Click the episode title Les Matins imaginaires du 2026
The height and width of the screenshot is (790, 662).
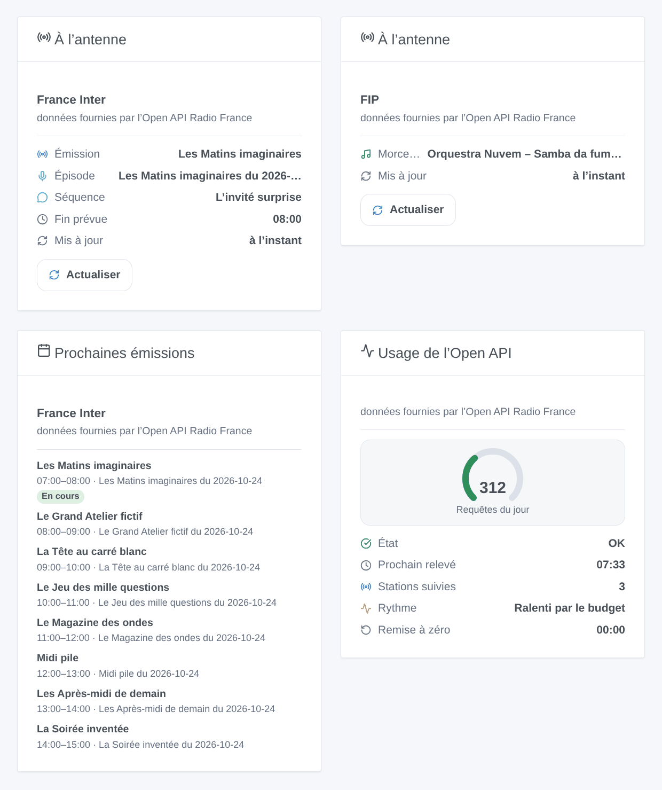click(x=210, y=176)
